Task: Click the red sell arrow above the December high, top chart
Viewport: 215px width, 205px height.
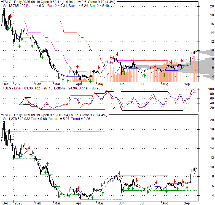Action: (x=11, y=17)
